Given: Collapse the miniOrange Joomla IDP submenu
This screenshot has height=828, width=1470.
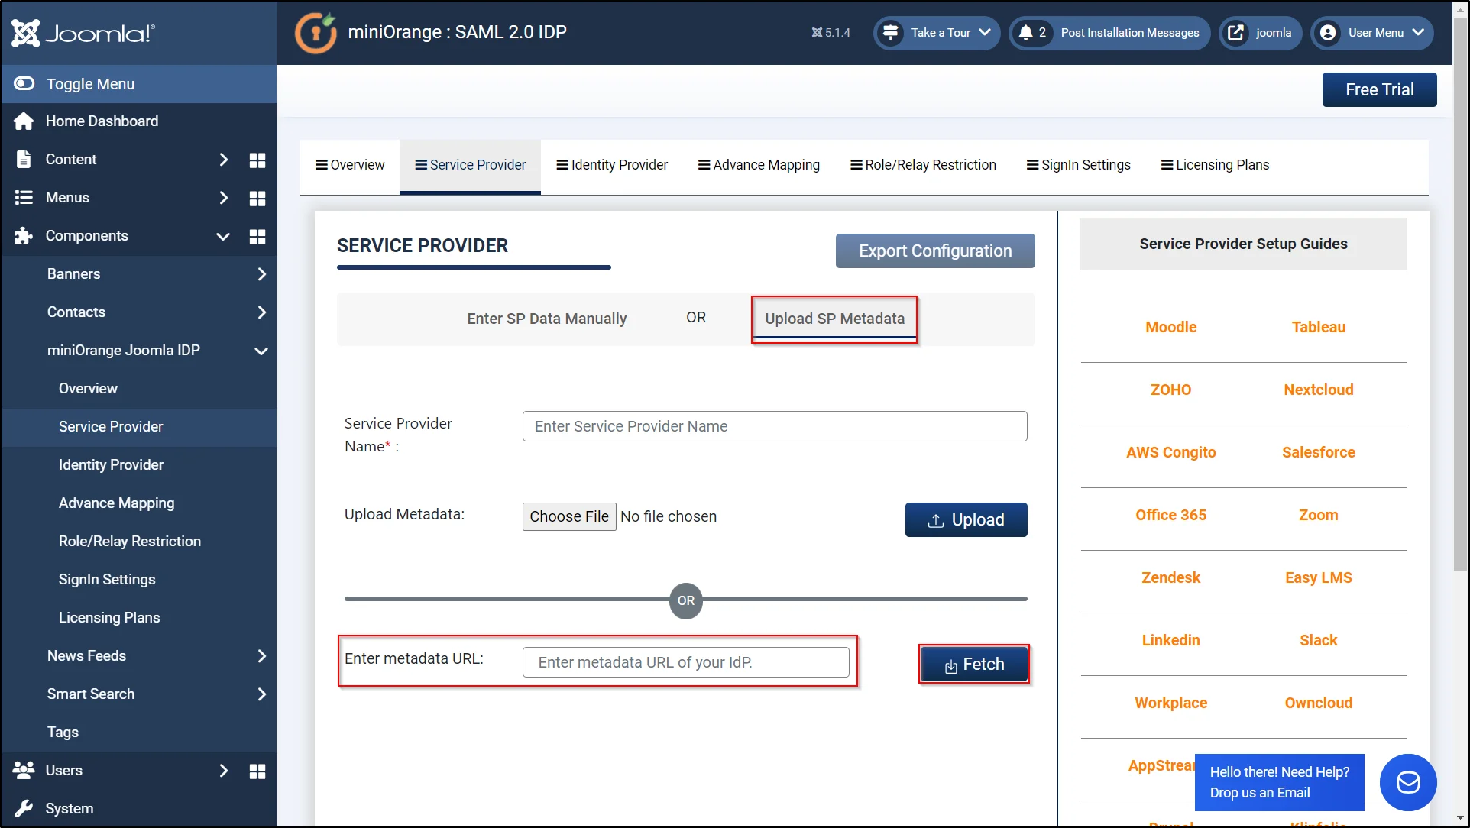Looking at the screenshot, I should coord(261,351).
